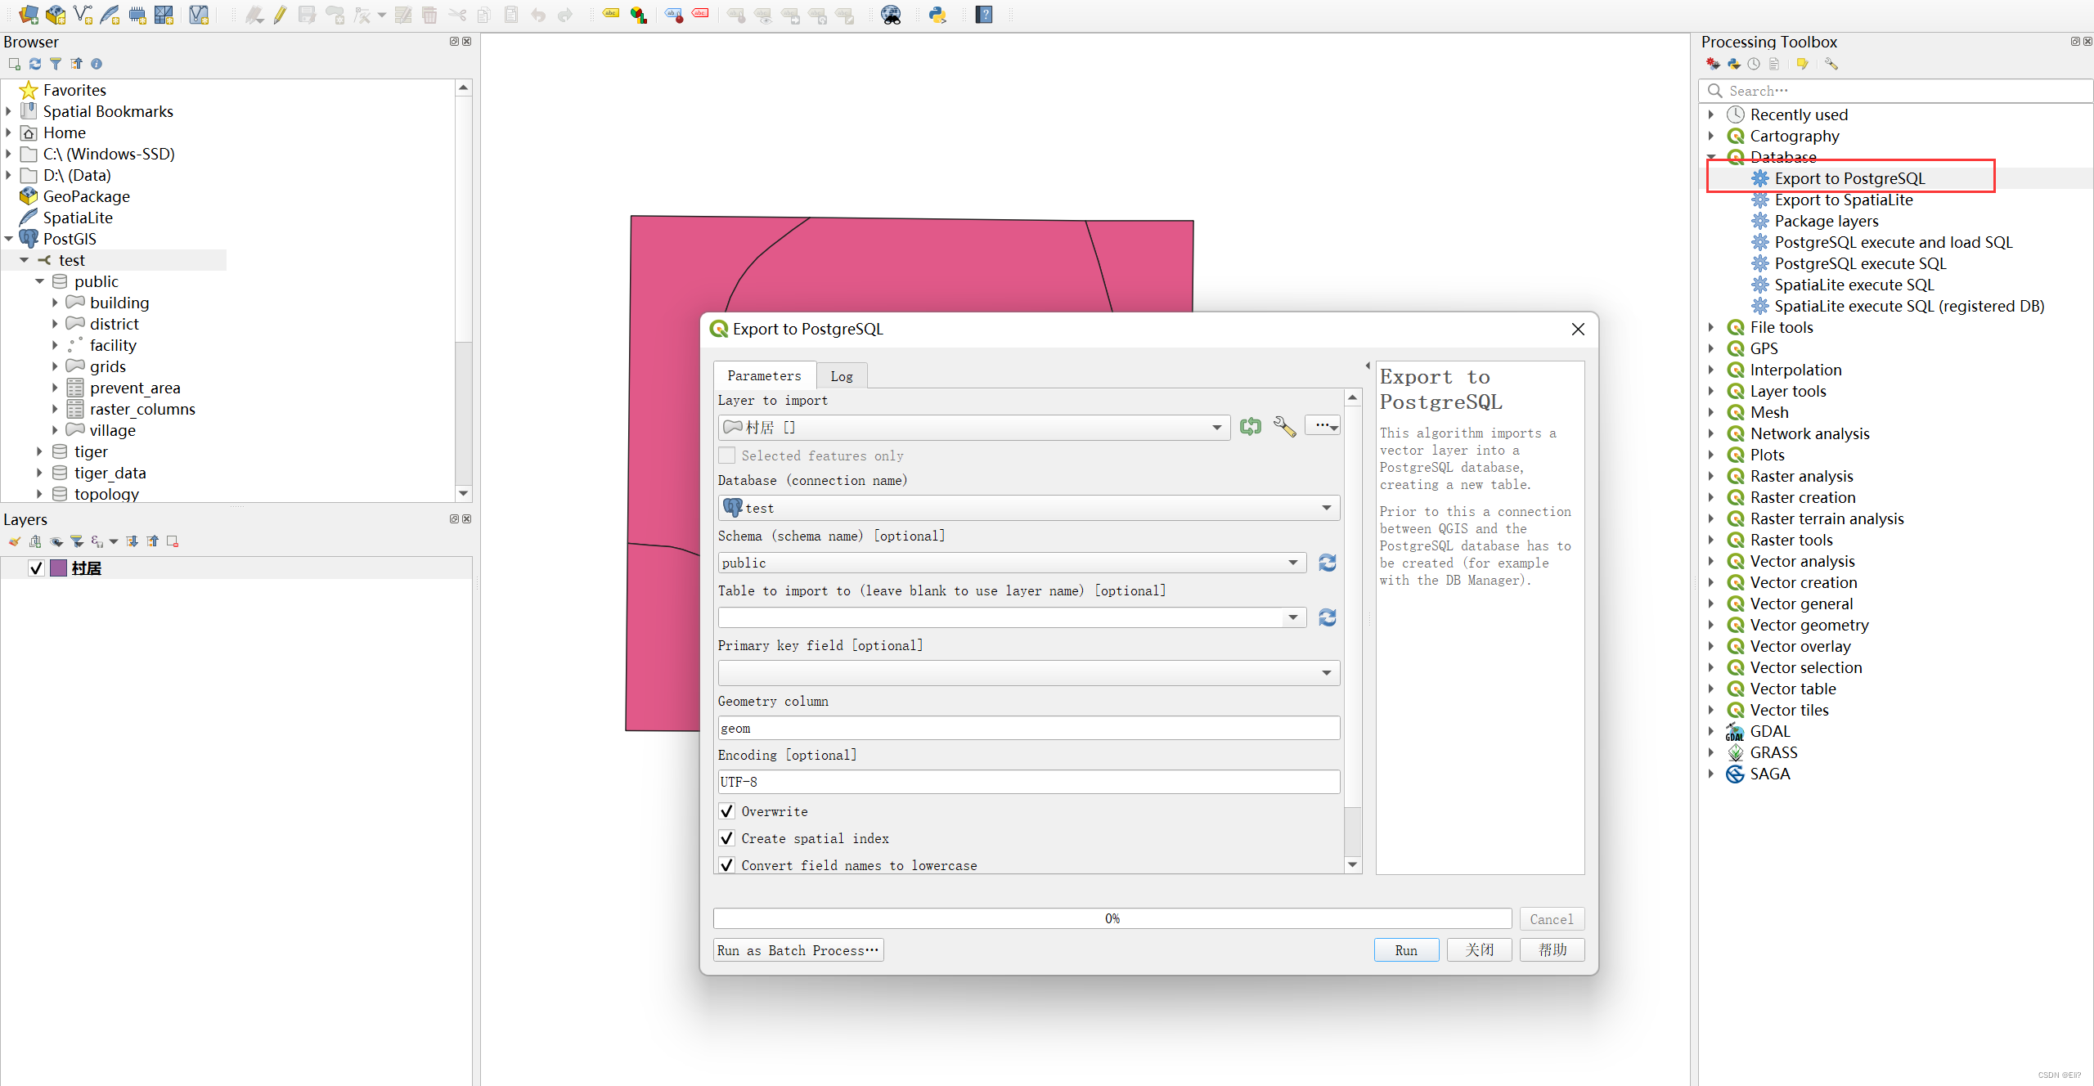This screenshot has width=2094, height=1086.
Task: Click the New Shapefile Layer icon
Action: click(x=83, y=15)
